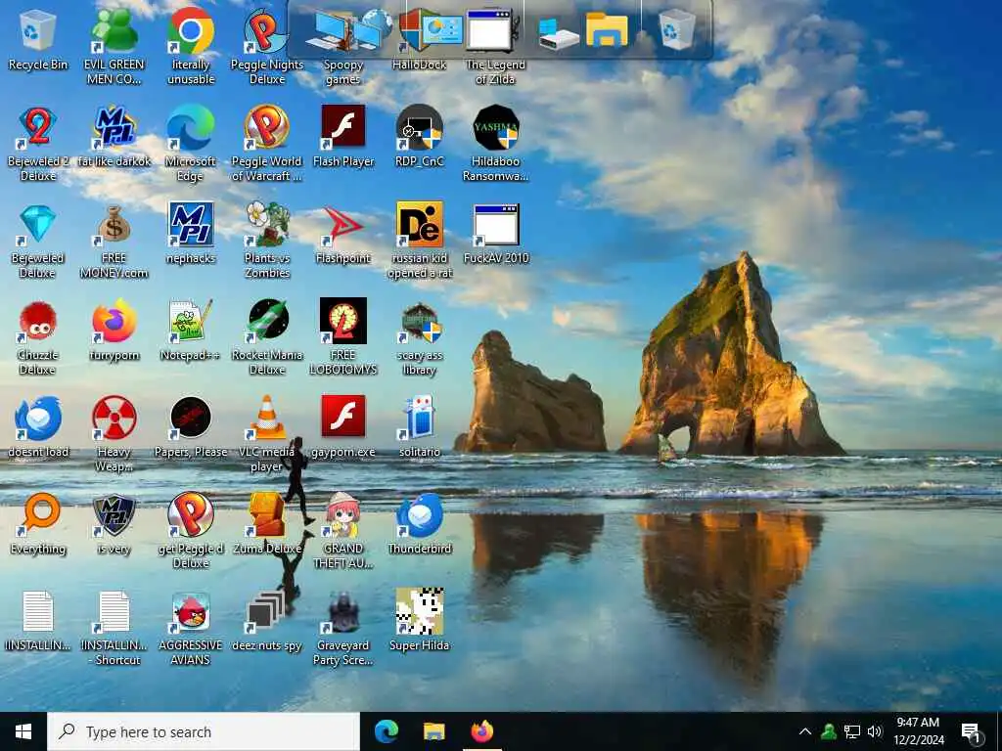The image size is (1002, 751).
Task: Open the EVIL GREEN MEN shortcut
Action: point(114,46)
